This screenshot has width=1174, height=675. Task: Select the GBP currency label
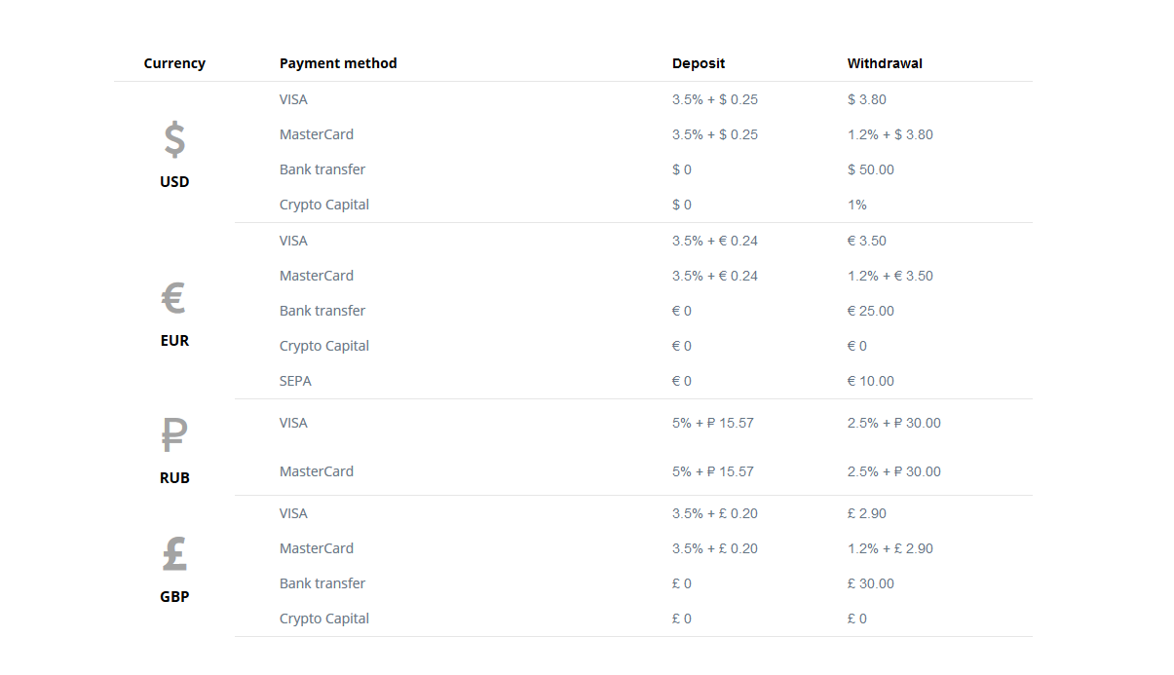click(174, 597)
